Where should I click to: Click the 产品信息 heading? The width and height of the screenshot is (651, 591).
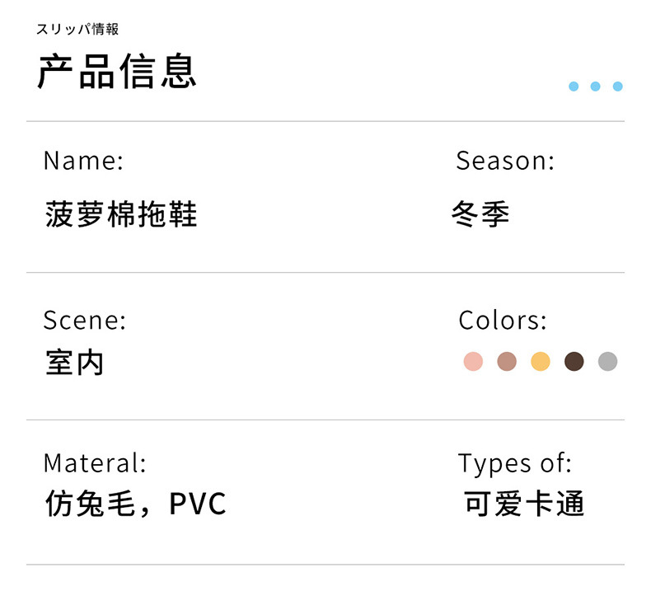(x=117, y=71)
